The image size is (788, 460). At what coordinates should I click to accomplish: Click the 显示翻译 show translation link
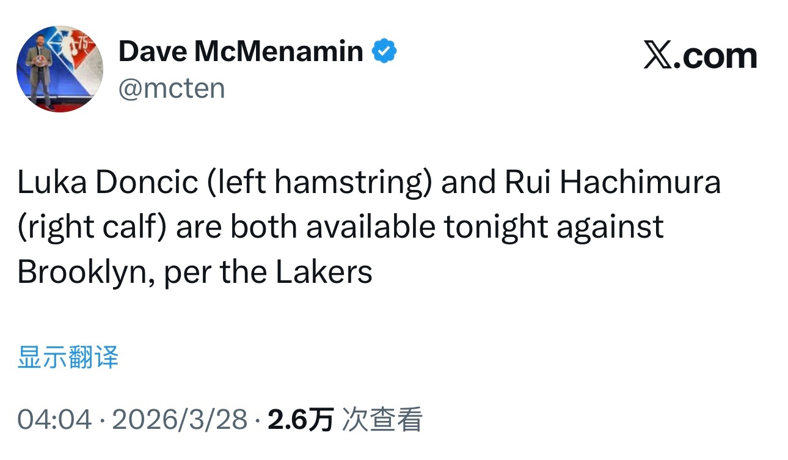tap(68, 357)
